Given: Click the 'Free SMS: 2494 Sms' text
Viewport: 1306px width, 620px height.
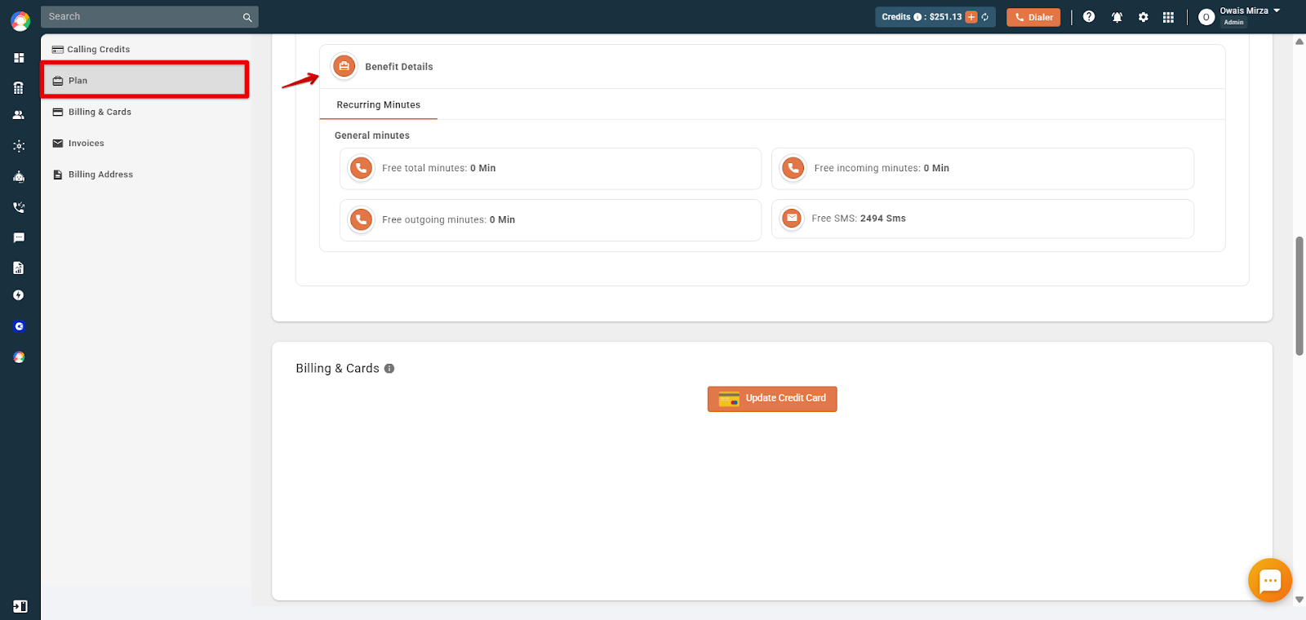Looking at the screenshot, I should (x=859, y=219).
